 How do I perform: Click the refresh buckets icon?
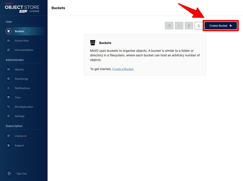[199, 26]
